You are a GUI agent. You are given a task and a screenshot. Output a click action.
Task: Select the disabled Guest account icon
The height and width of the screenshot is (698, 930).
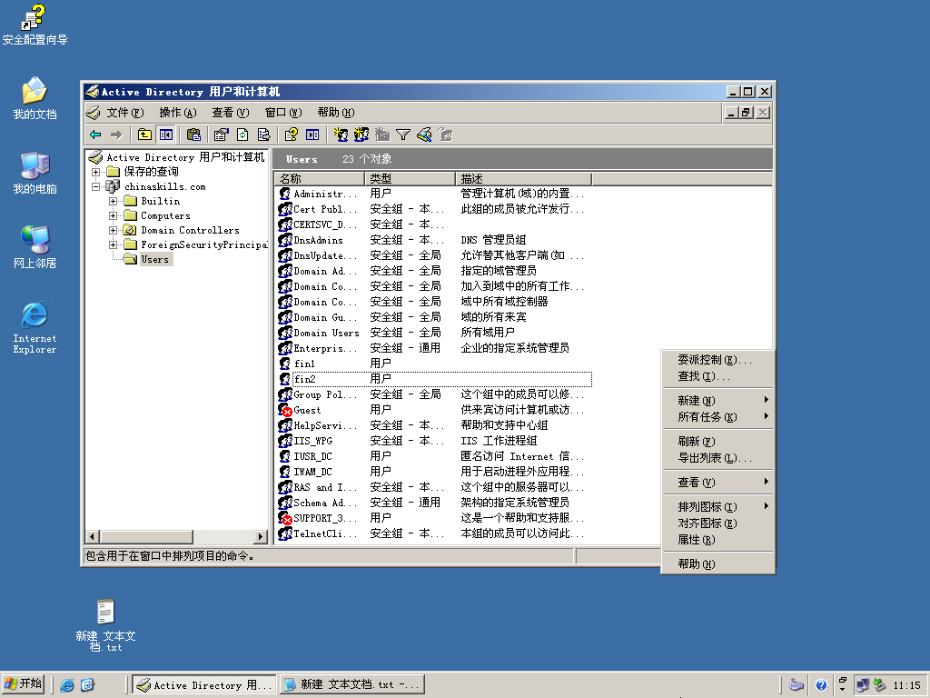coord(284,410)
